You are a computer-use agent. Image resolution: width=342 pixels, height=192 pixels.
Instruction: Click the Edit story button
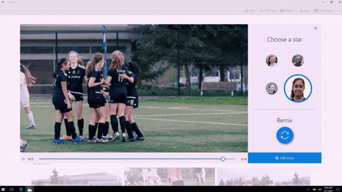[285, 158]
